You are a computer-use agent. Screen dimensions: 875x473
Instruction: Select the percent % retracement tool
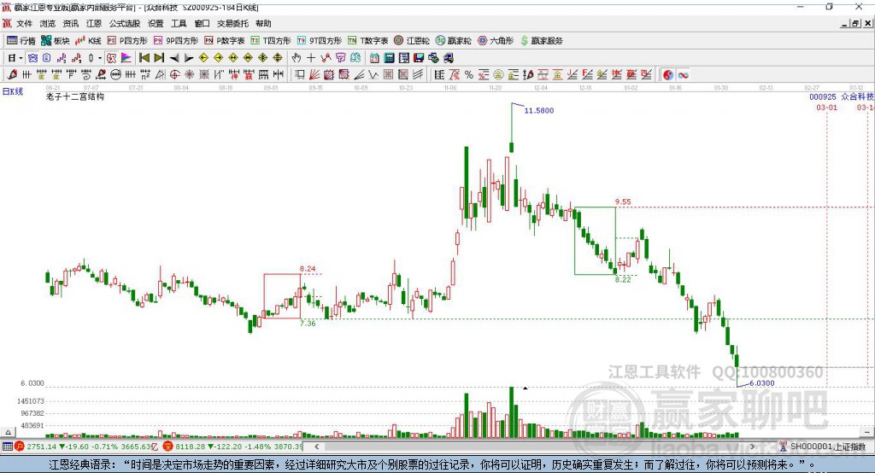[469, 75]
